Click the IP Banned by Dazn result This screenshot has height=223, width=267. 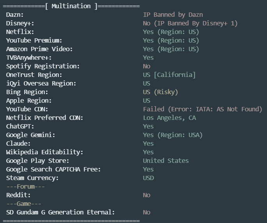pyautogui.click(x=173, y=15)
